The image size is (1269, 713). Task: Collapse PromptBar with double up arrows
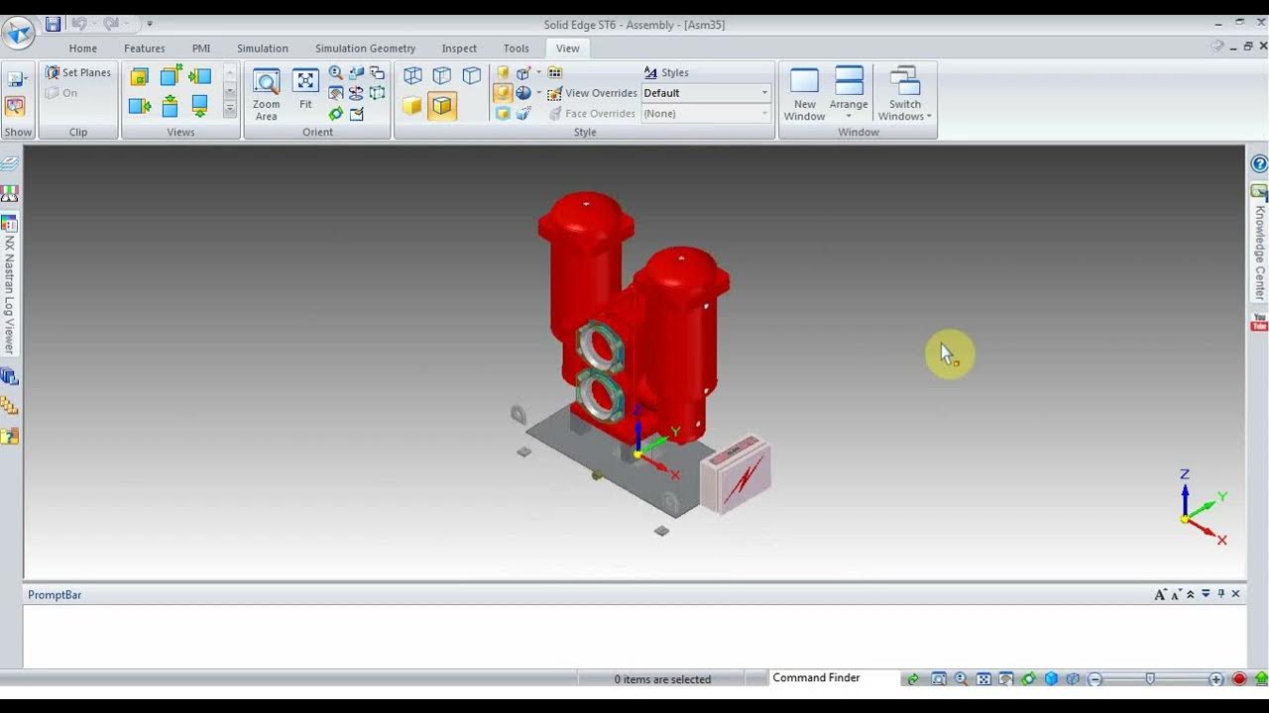pyautogui.click(x=1191, y=594)
